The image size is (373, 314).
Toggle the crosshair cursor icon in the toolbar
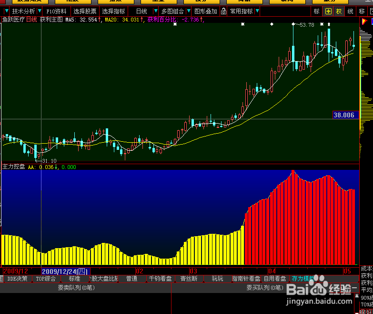coord(328,11)
